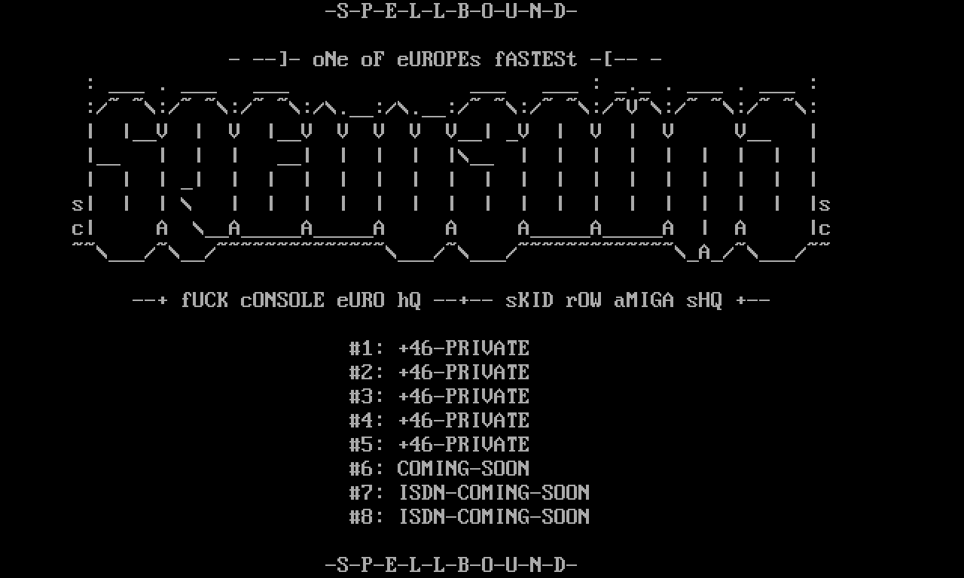
Task: Select node line #1: +46-PRIVATE
Action: tap(439, 348)
